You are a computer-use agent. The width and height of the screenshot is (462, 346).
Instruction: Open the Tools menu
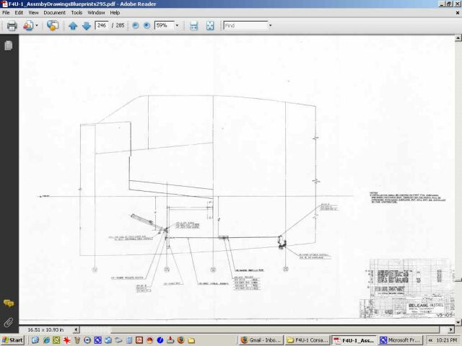click(77, 13)
